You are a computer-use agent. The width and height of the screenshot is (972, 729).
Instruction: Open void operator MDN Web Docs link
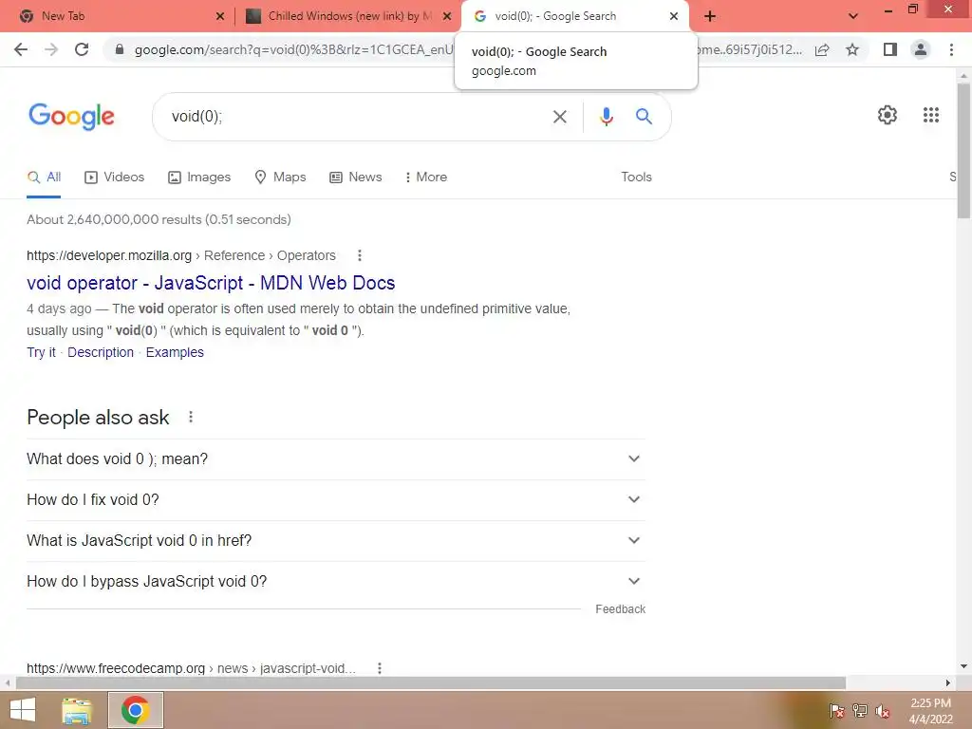tap(211, 283)
